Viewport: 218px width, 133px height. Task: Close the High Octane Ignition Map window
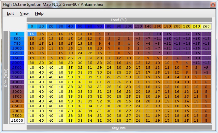point(213,5)
